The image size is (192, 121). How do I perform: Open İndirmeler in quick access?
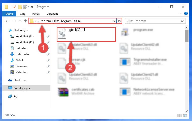(x=22, y=54)
